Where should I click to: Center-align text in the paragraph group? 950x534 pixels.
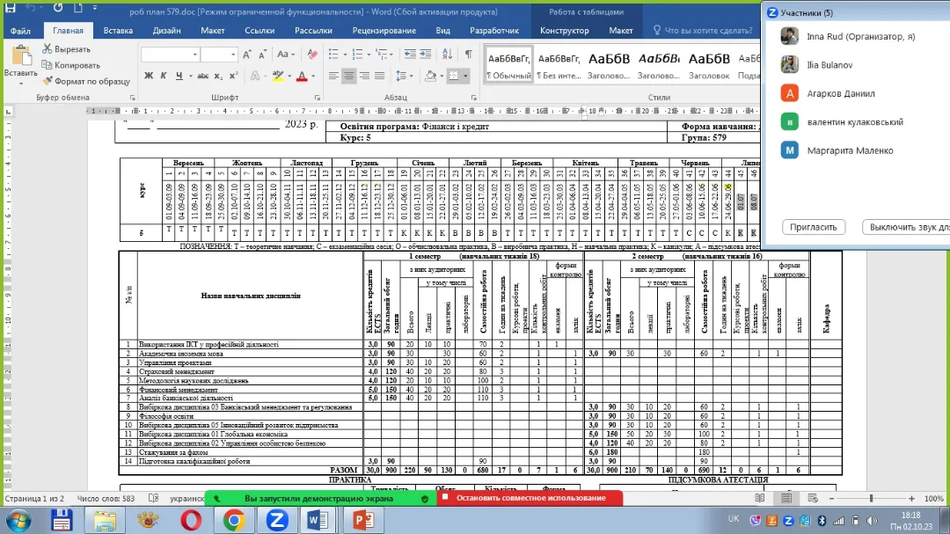coord(349,77)
